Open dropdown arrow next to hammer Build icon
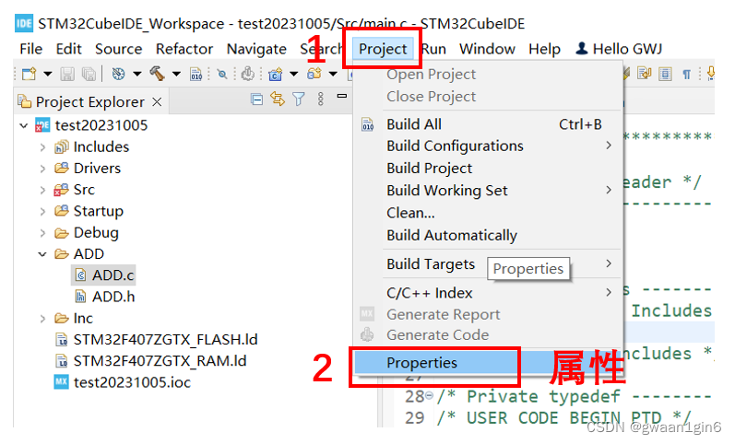735x444 pixels. tap(176, 74)
